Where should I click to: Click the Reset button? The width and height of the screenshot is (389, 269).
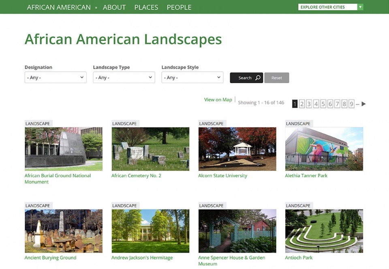[x=277, y=78]
